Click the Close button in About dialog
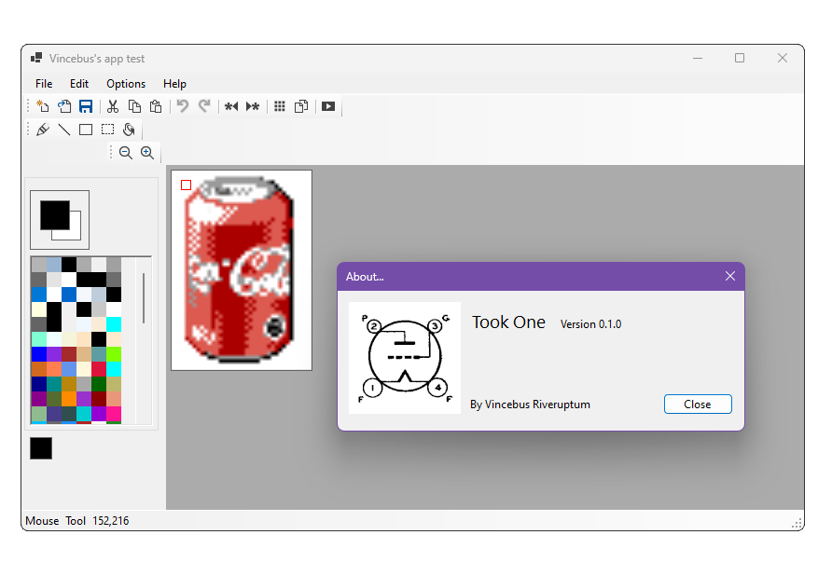This screenshot has width=832, height=576. tap(698, 405)
